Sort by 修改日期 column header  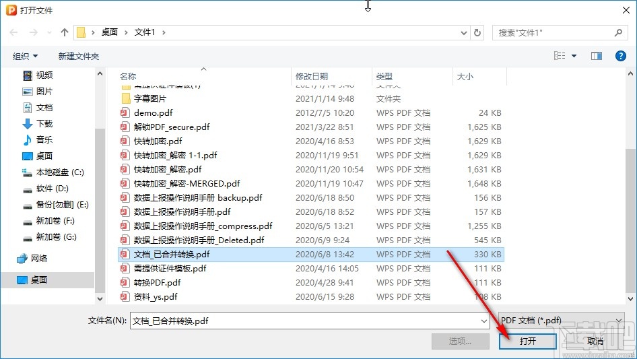(x=312, y=76)
